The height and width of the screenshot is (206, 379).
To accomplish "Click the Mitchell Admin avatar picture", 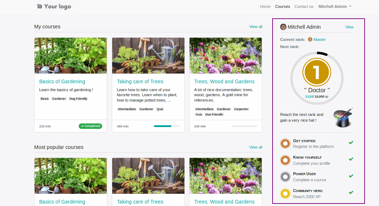I will pyautogui.click(x=283, y=27).
